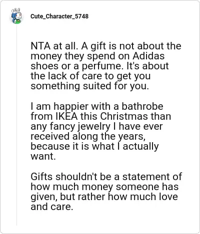This screenshot has width=200, height=234.
Task: Collapse the comment using the vertical thread line
Action: click(x=16, y=125)
